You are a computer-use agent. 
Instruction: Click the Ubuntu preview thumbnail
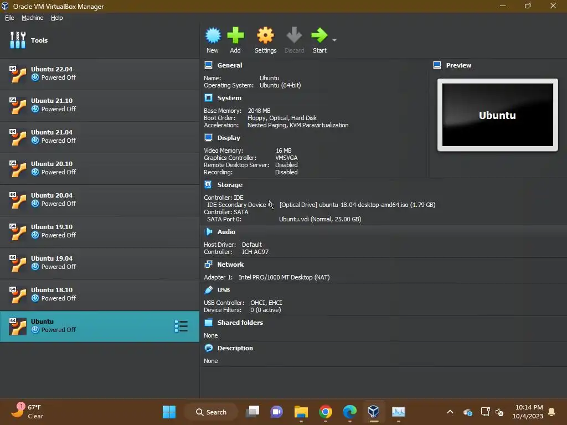pos(498,115)
